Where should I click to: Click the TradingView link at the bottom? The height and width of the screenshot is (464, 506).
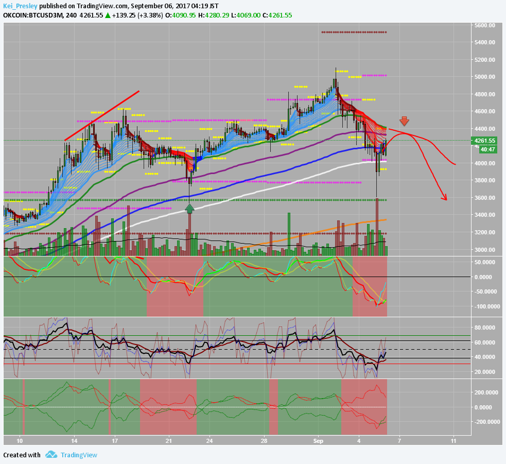pyautogui.click(x=79, y=455)
